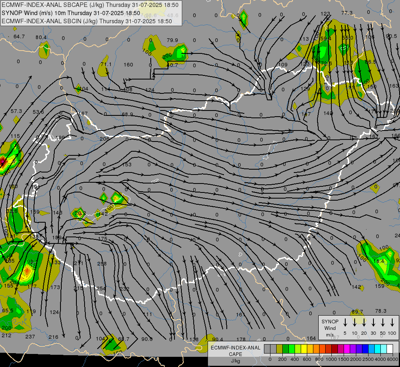Click the map value '161'
The image size is (400, 367).
240,315
